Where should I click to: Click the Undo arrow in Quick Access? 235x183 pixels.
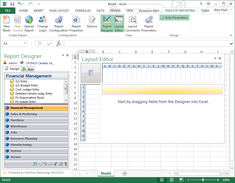coord(19,3)
